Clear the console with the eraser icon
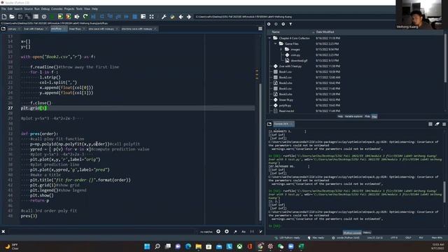 (x=437, y=124)
